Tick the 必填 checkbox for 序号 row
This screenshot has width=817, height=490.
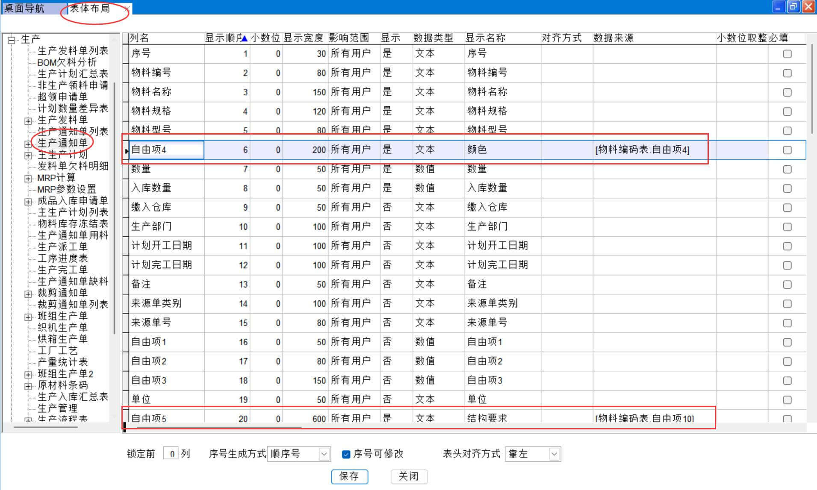pyautogui.click(x=787, y=54)
